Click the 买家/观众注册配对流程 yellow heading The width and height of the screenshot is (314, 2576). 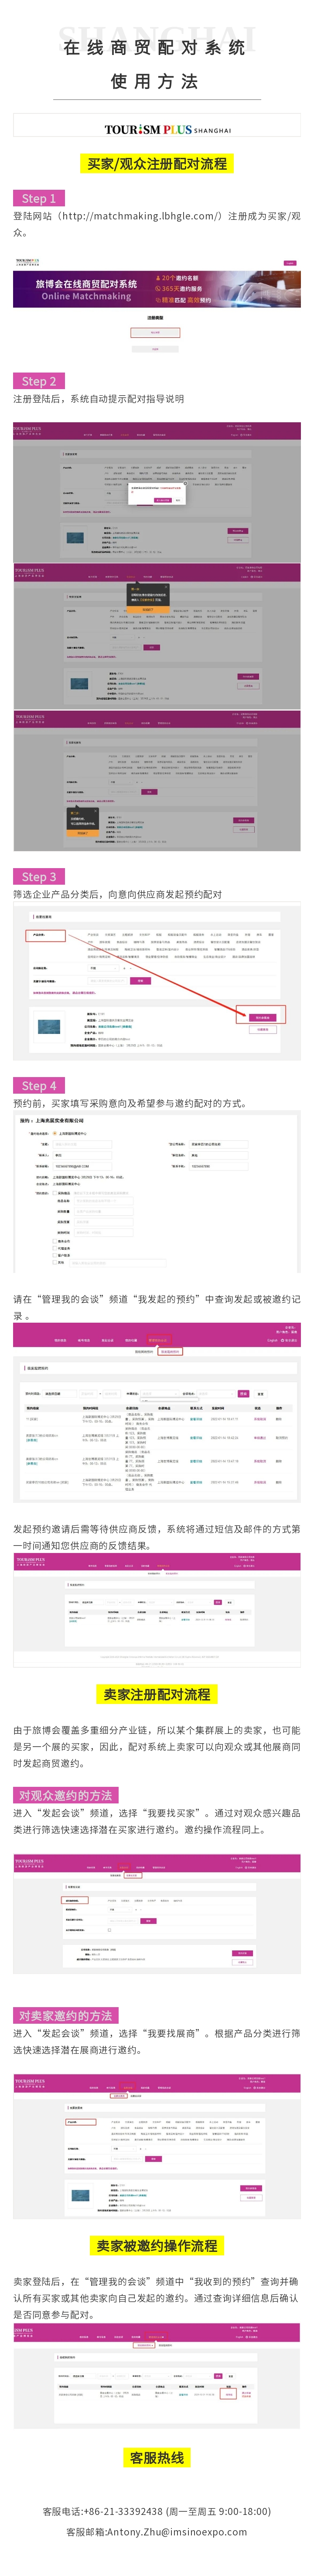click(x=157, y=164)
